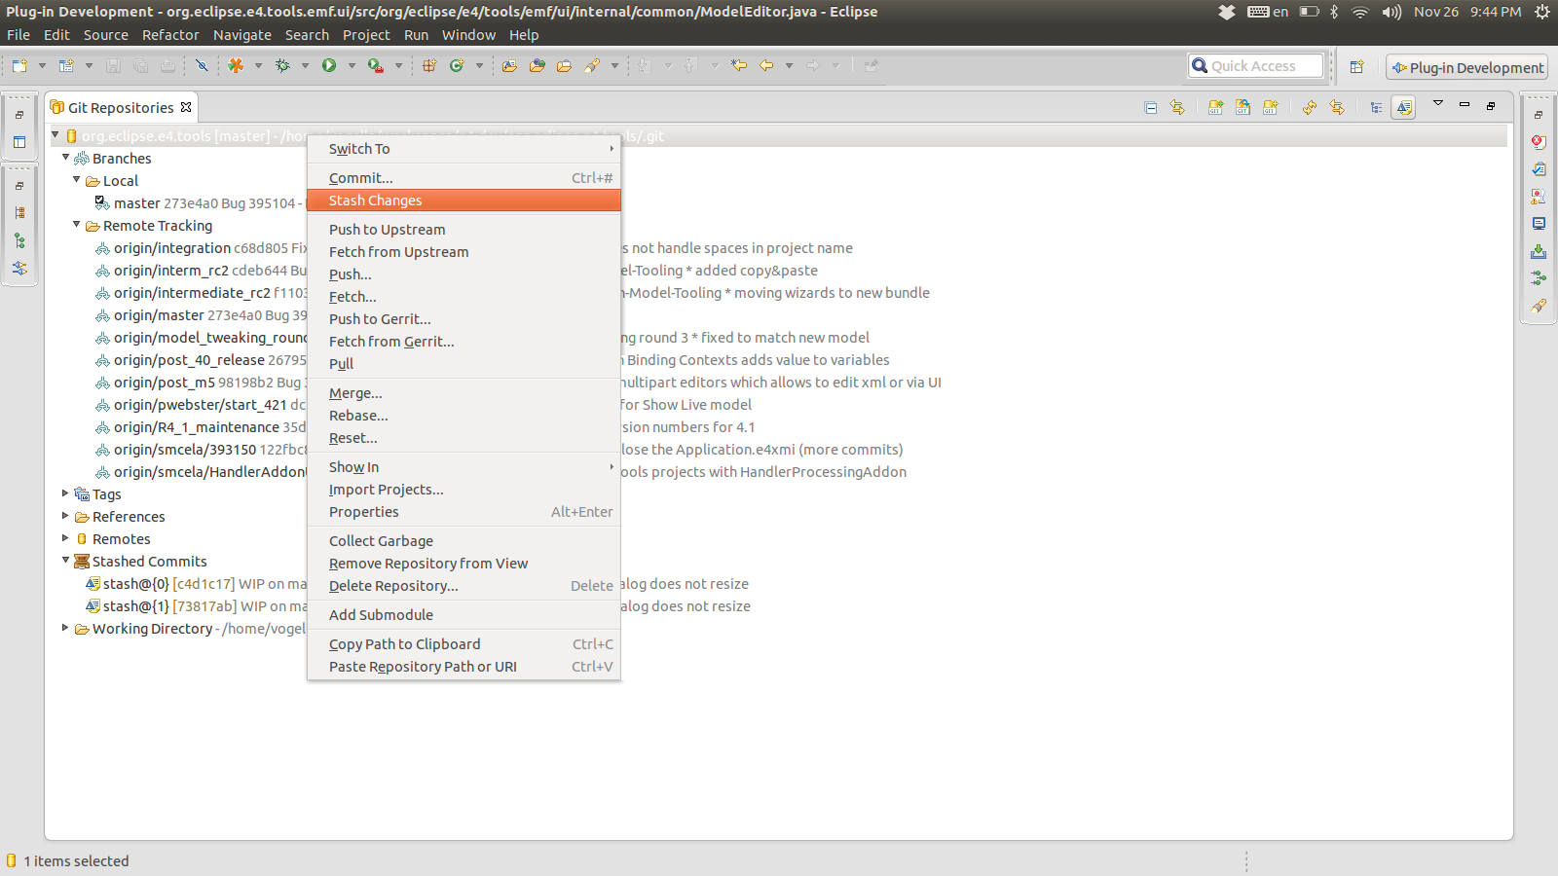Choose Copy Path to Clipboard
Screen dimensions: 1558x876
[464, 644]
